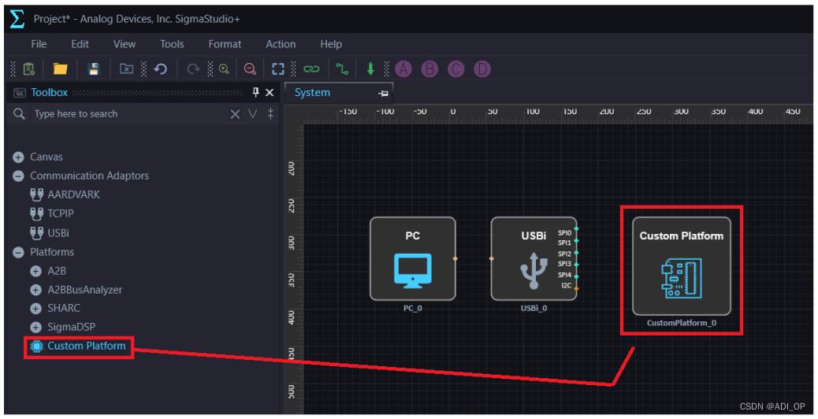Click the green download arrow icon
Screen dimensions: 818x419
pos(370,69)
